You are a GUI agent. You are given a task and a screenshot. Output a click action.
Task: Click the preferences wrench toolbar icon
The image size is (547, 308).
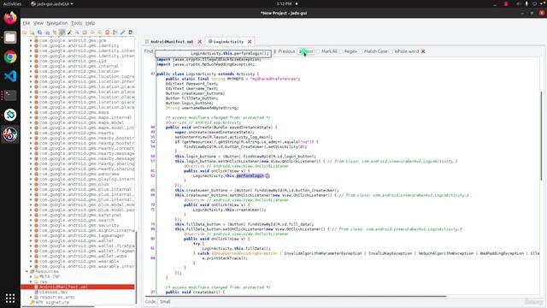[x=123, y=33]
